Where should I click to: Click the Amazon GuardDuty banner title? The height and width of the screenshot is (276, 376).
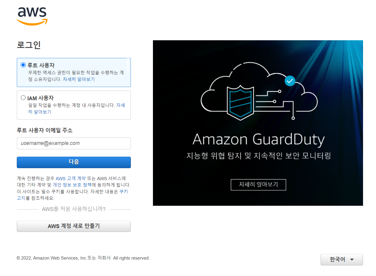[258, 139]
